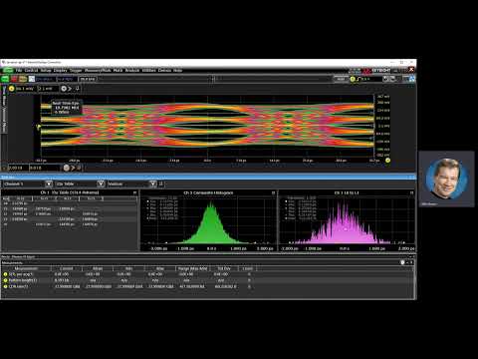
Task: Click the Pattern length row yellow icon
Action: point(5,280)
